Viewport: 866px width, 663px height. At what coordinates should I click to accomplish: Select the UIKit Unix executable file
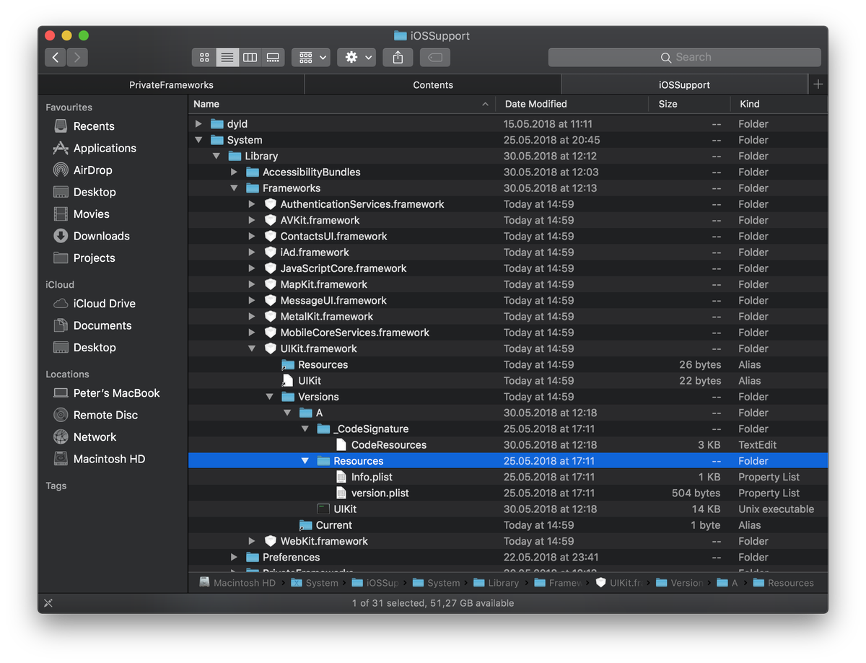[508, 509]
